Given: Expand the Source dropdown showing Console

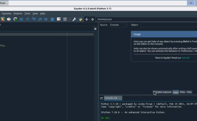Looking at the screenshot, I should coord(118,25).
